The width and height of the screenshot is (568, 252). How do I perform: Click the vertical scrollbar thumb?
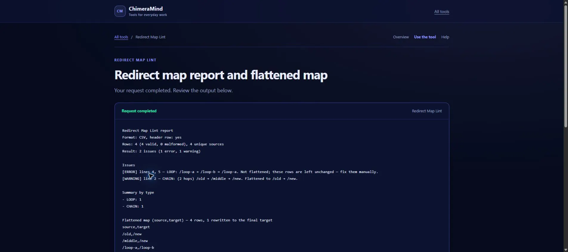pos(566,66)
